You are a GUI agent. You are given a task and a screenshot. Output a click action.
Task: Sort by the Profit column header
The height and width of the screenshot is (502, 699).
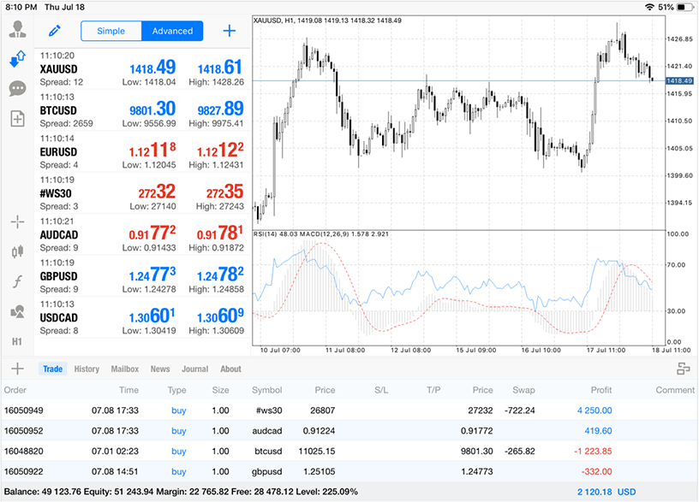pyautogui.click(x=601, y=390)
